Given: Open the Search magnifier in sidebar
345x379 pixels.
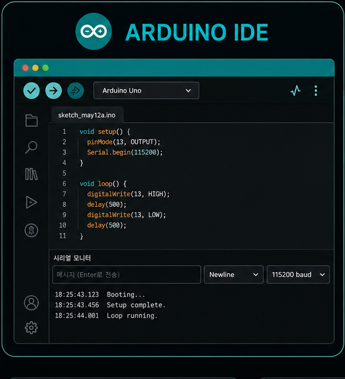Looking at the screenshot, I should point(31,147).
